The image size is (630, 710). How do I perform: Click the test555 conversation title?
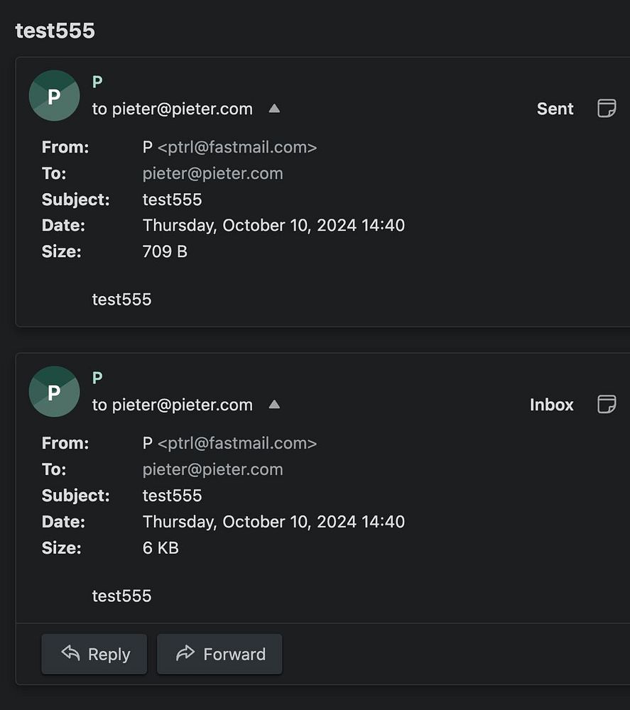pyautogui.click(x=55, y=31)
